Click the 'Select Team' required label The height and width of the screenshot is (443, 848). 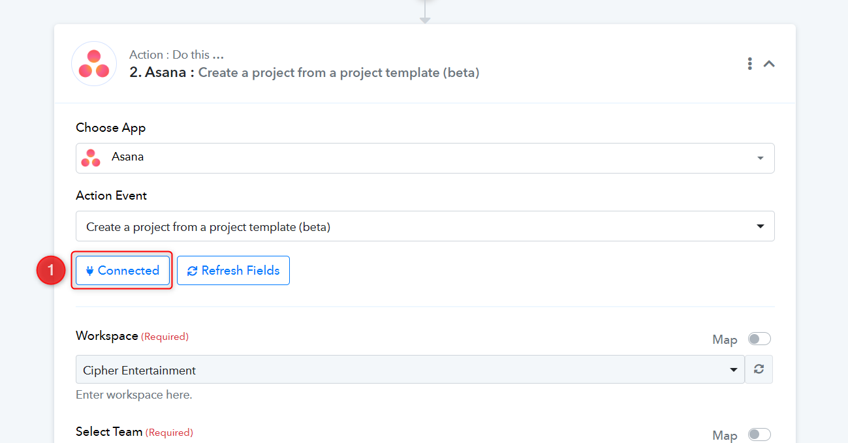[134, 432]
